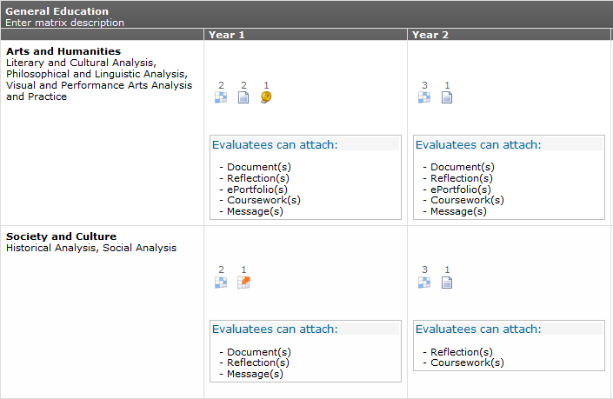This screenshot has width=613, height=399.
Task: Click count '1' above message icon in Arts Year 1
Action: (266, 85)
